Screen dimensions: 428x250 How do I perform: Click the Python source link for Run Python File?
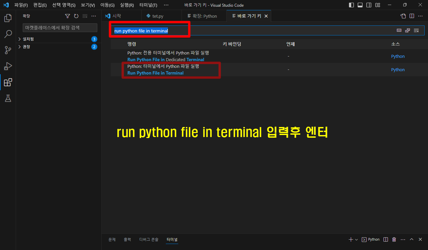(x=398, y=70)
